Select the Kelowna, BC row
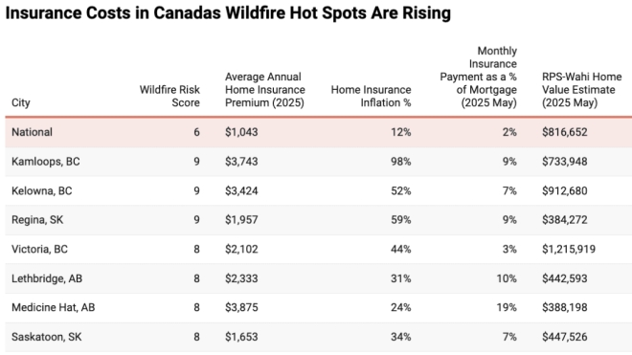The width and height of the screenshot is (632, 355). 319,190
